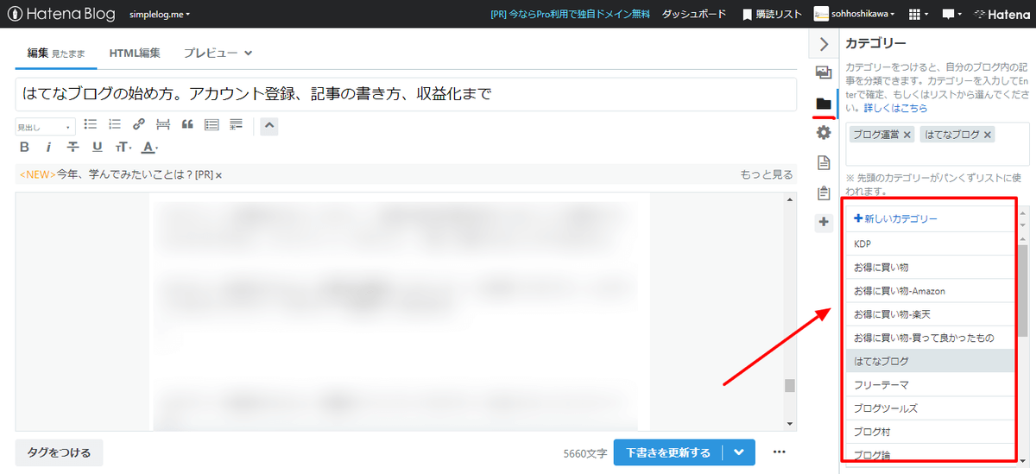Viewport: 1036px width, 474px height.
Task: Open the text color picker
Action: coord(149,147)
